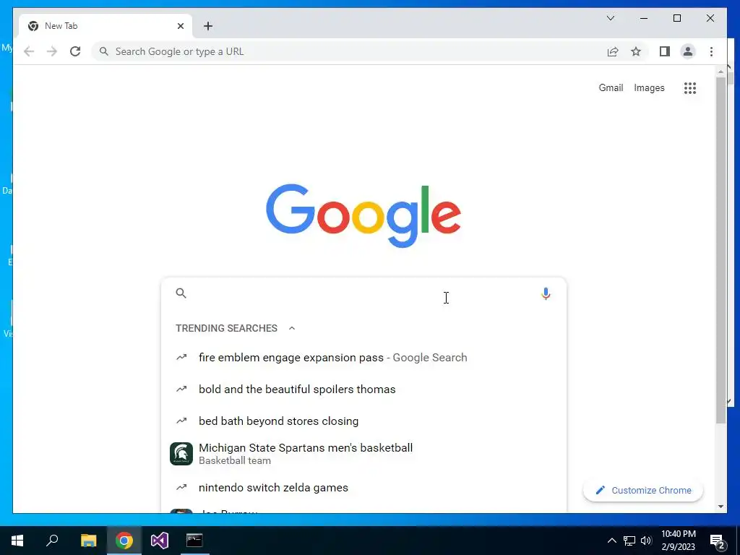740x555 pixels.
Task: Go back using the back arrow
Action: pyautogui.click(x=29, y=51)
